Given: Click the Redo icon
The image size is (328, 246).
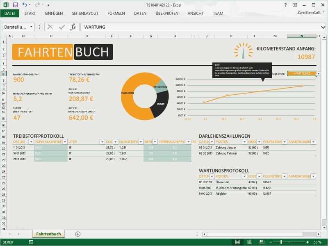Looking at the screenshot, I should click(37, 4).
